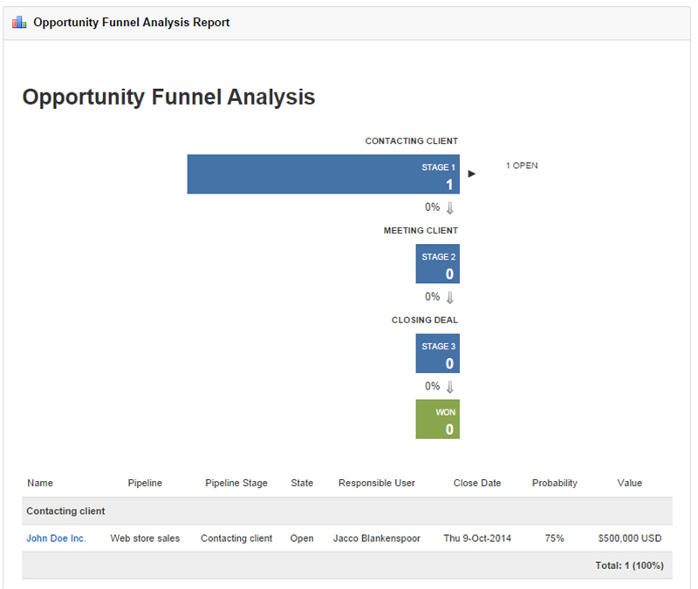Click down arrow below Stage 3 box
Image resolution: width=698 pixels, height=589 pixels.
(450, 387)
